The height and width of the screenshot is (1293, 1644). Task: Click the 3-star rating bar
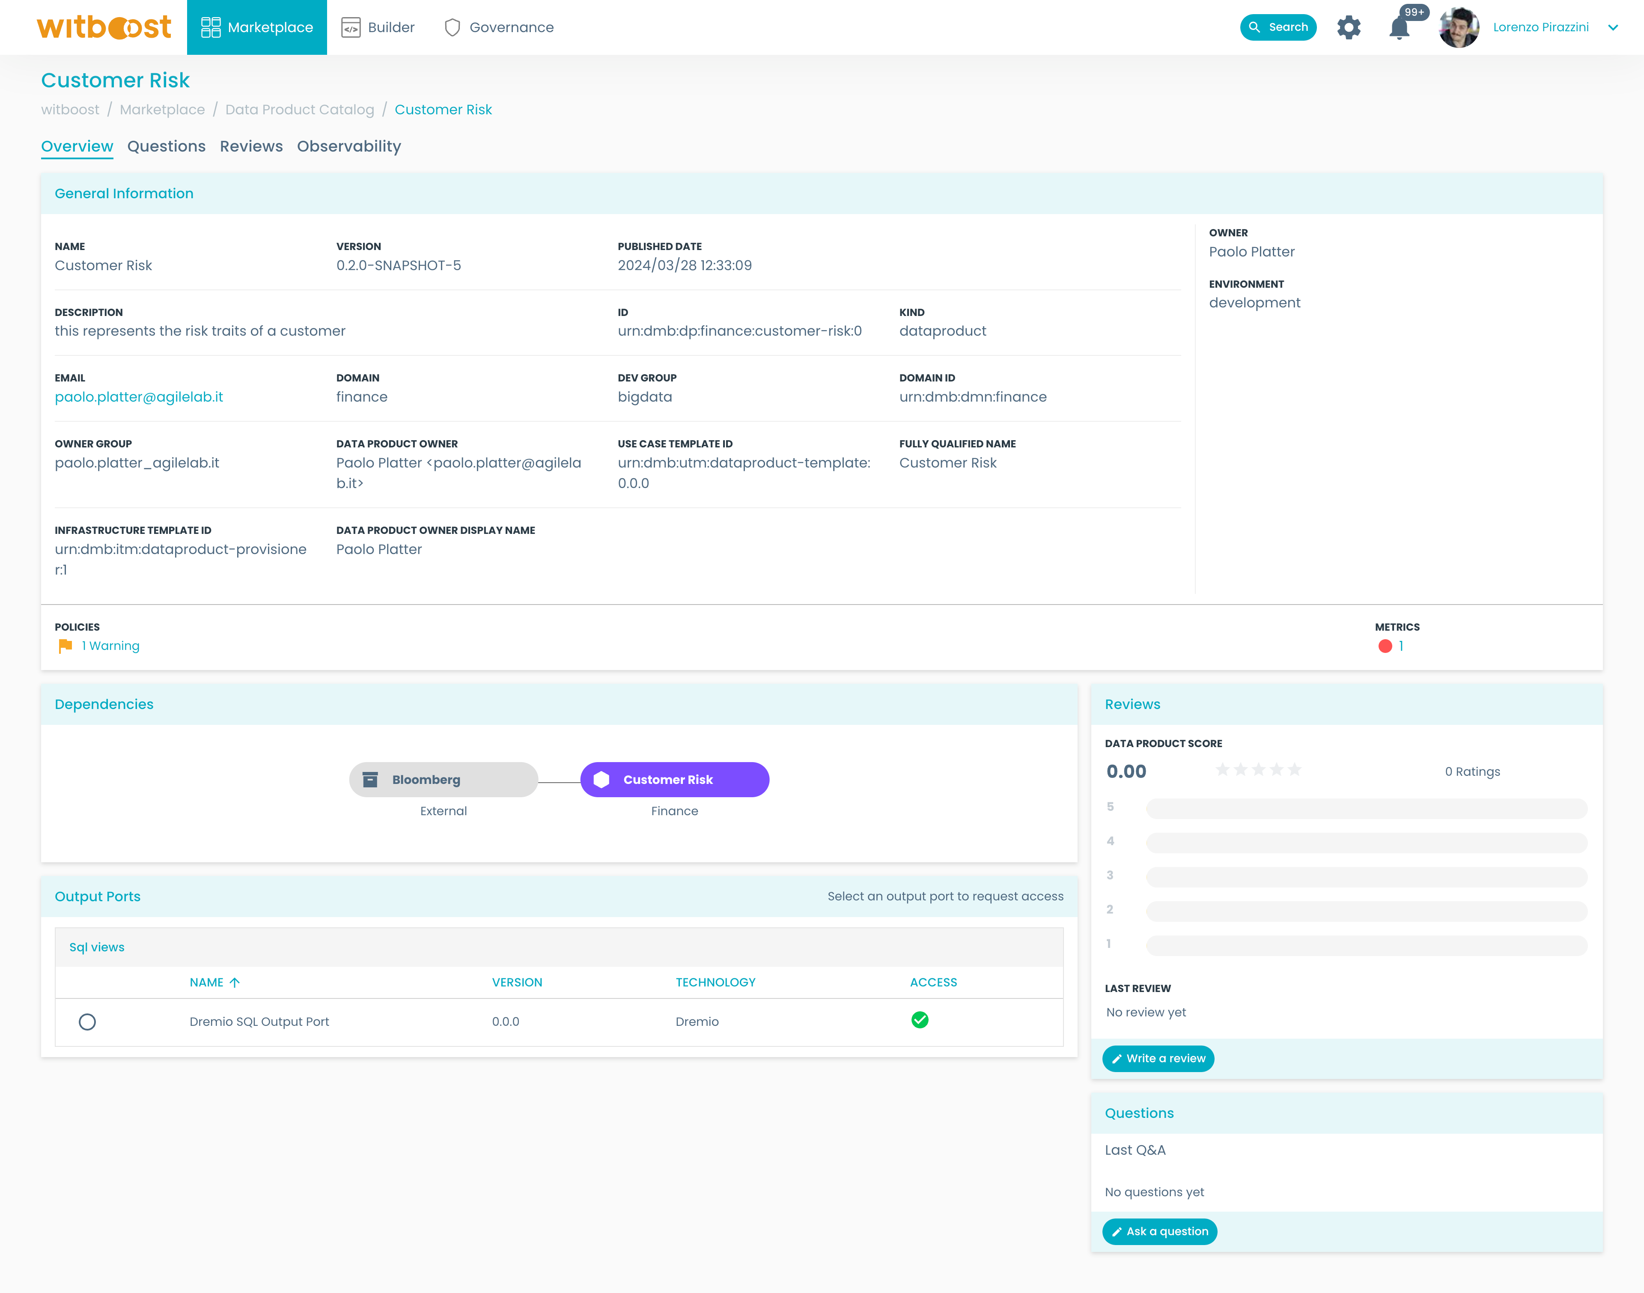[x=1366, y=877]
